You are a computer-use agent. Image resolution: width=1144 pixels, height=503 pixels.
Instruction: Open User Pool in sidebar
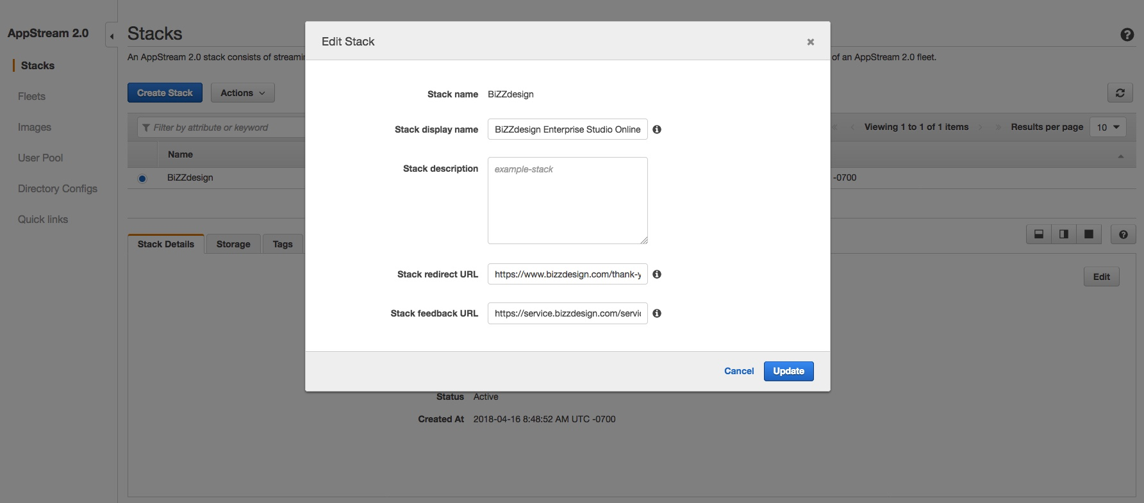(40, 158)
